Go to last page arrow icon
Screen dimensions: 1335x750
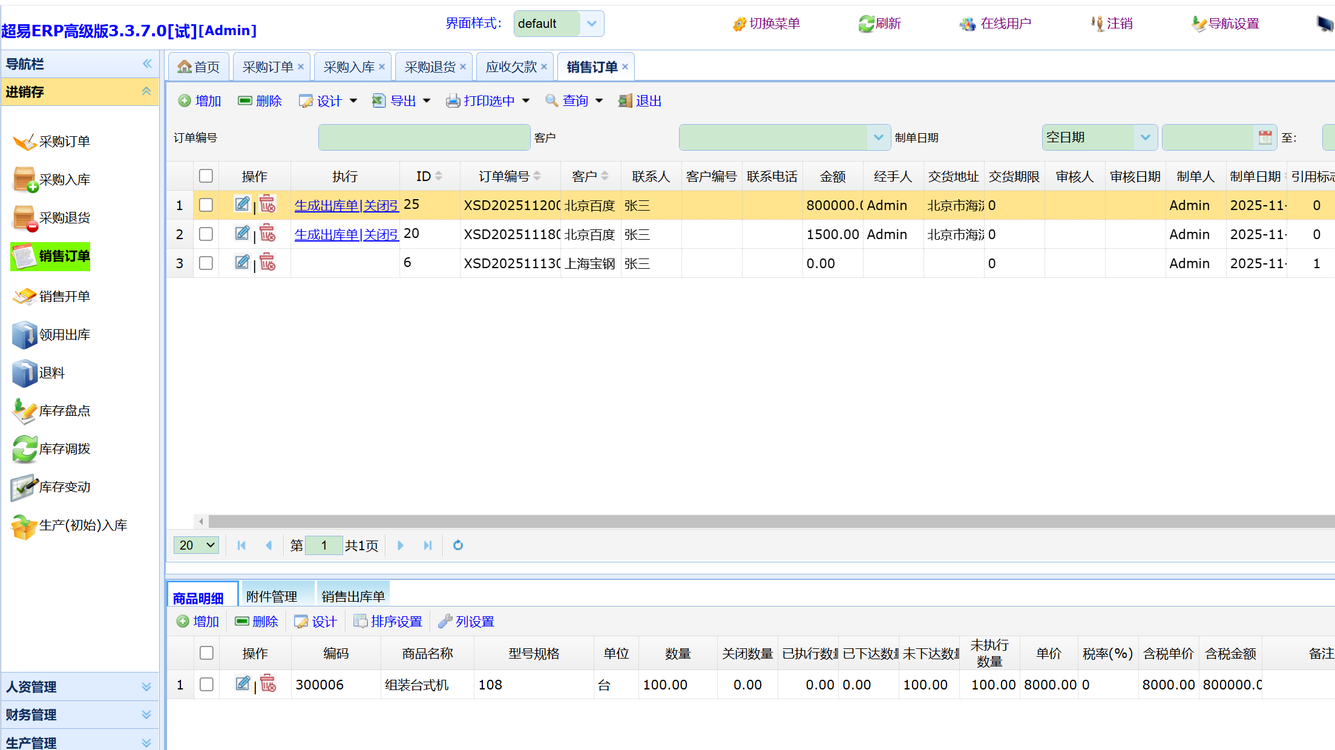coord(428,545)
